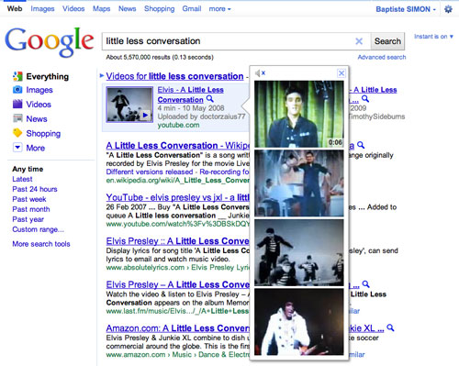Click Different versions released sublink
Viewport: 459px width, 366px height.
coord(150,172)
